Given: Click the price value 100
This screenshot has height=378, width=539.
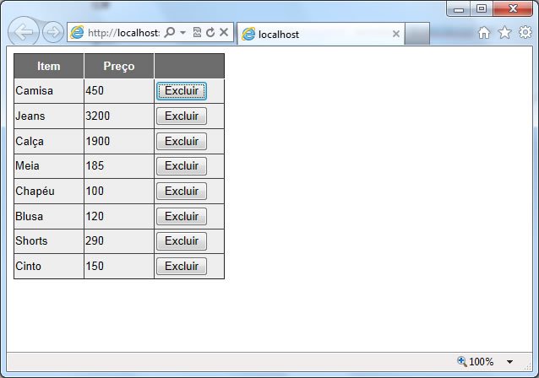Looking at the screenshot, I should pyautogui.click(x=95, y=191).
